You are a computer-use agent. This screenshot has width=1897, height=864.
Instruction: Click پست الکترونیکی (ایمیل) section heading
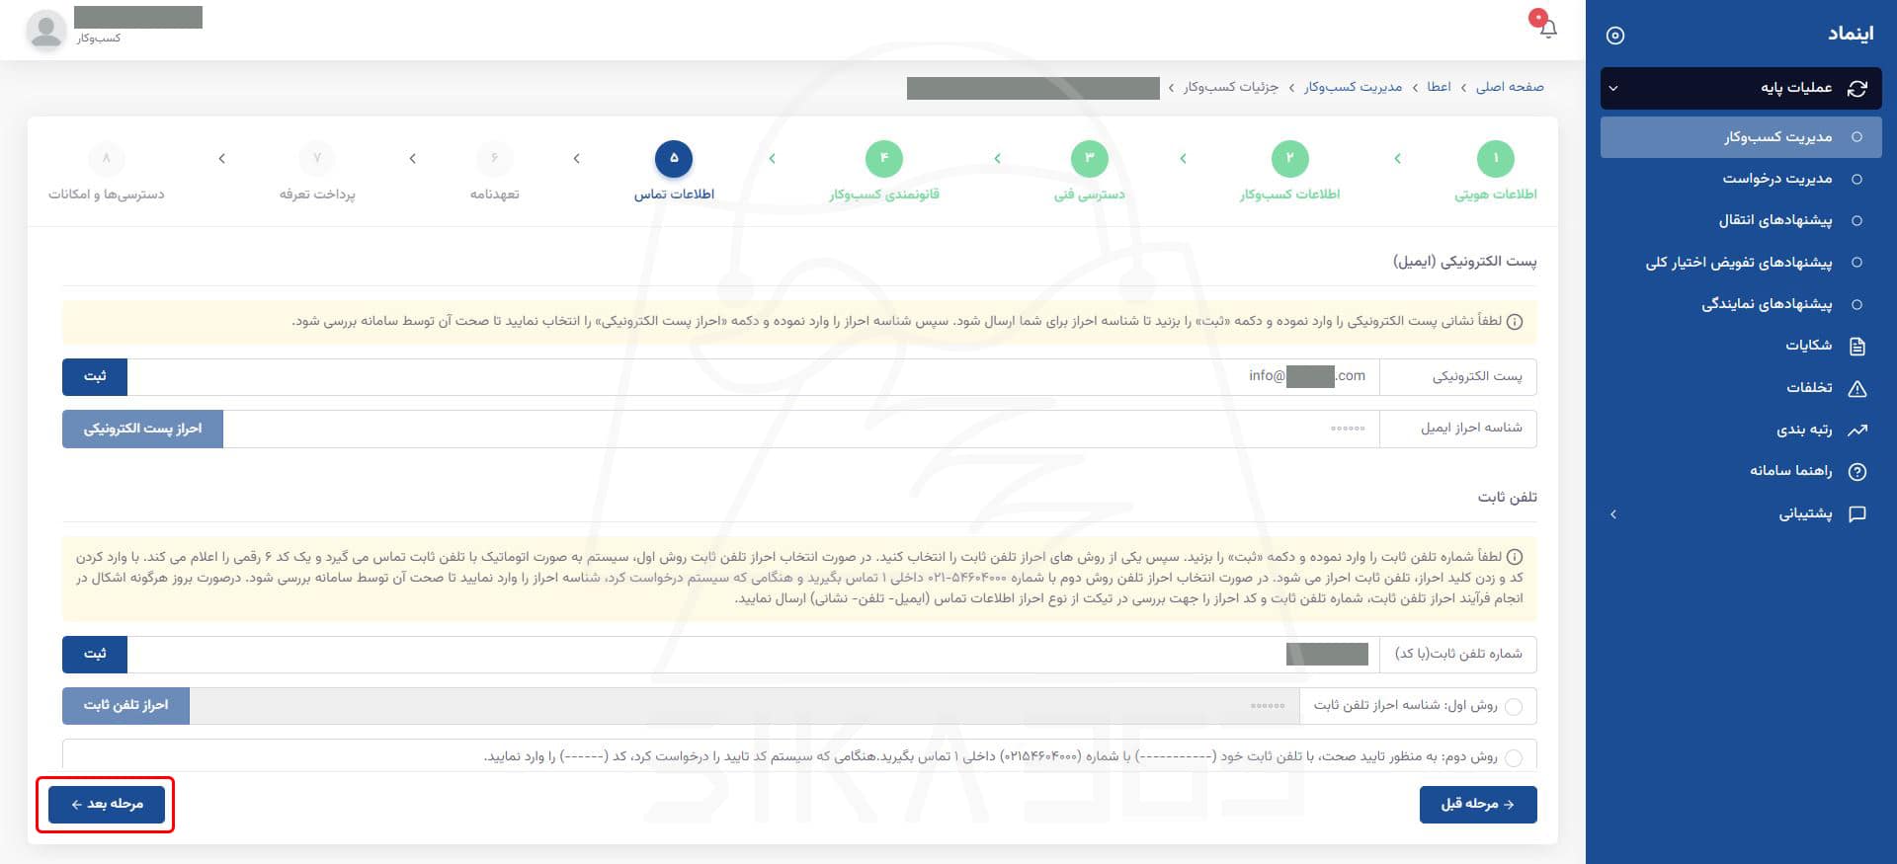click(1464, 262)
